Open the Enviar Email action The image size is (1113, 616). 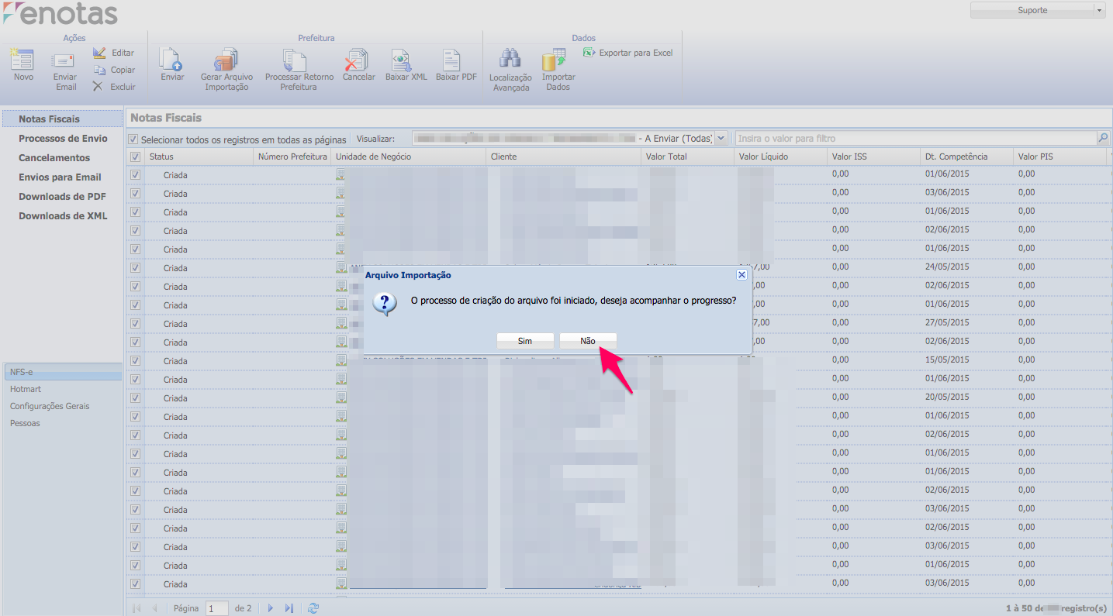pos(65,71)
